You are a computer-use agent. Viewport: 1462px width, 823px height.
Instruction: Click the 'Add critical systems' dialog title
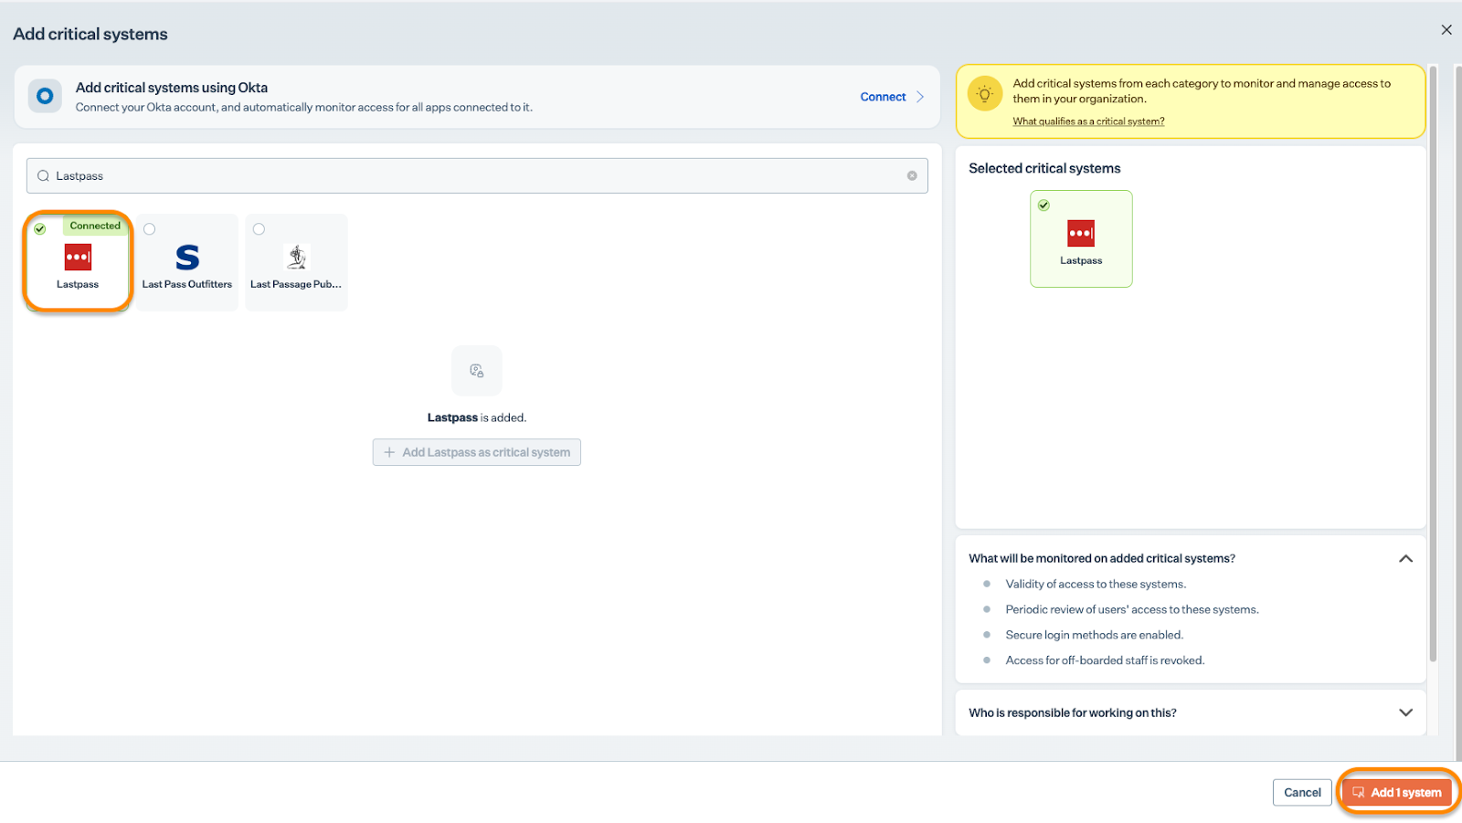coord(90,35)
